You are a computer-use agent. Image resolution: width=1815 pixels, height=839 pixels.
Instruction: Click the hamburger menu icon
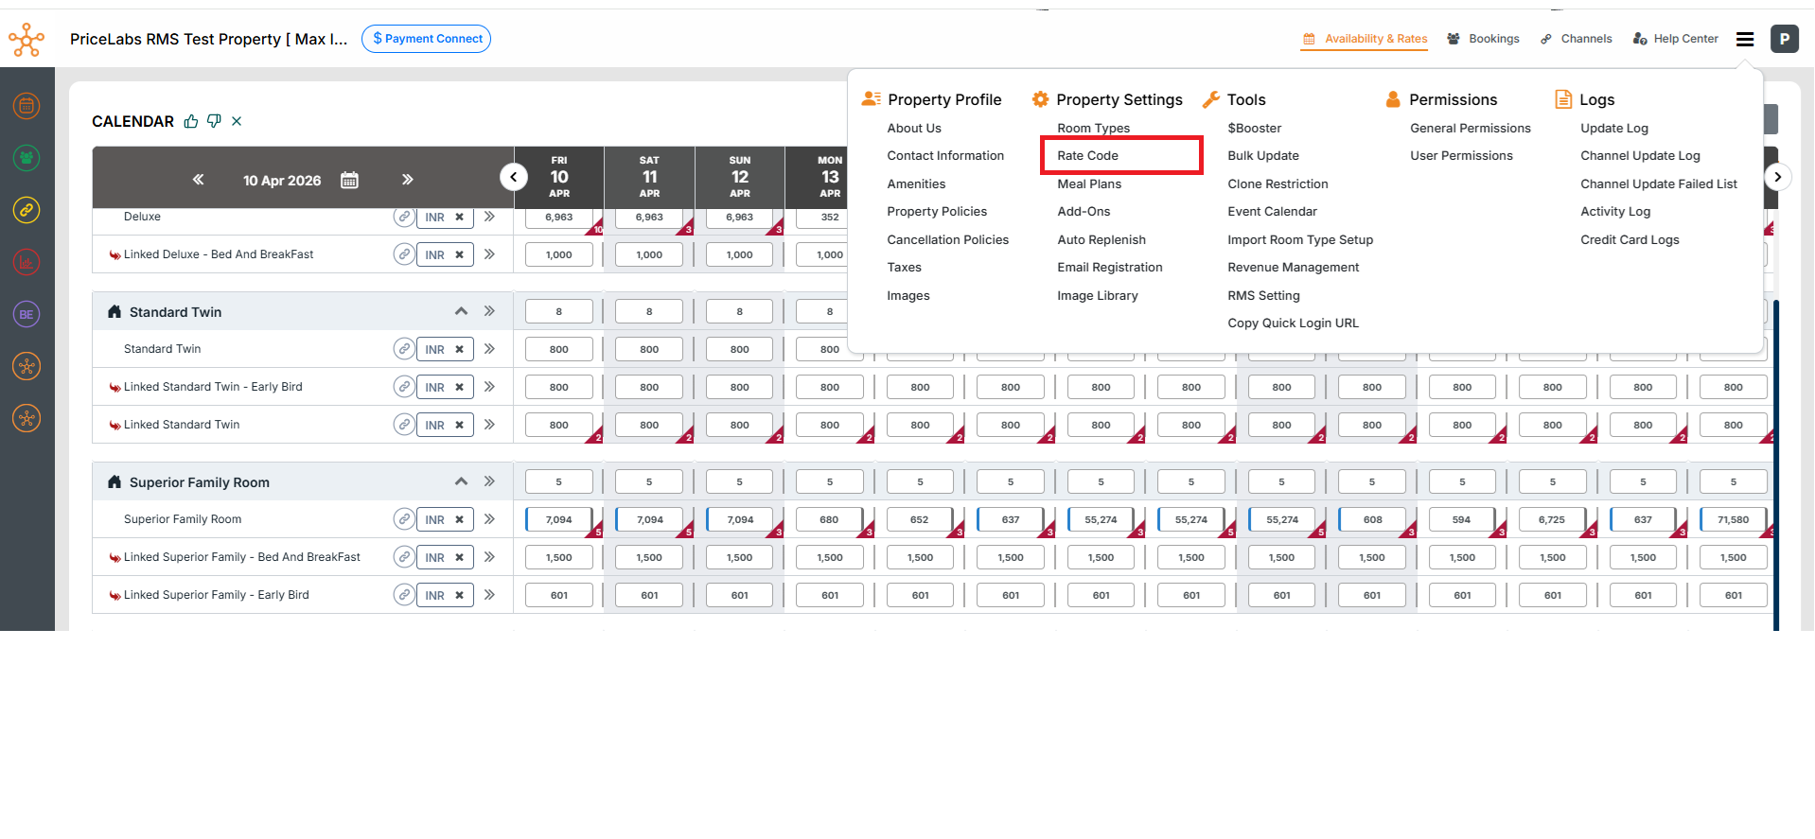(1745, 39)
